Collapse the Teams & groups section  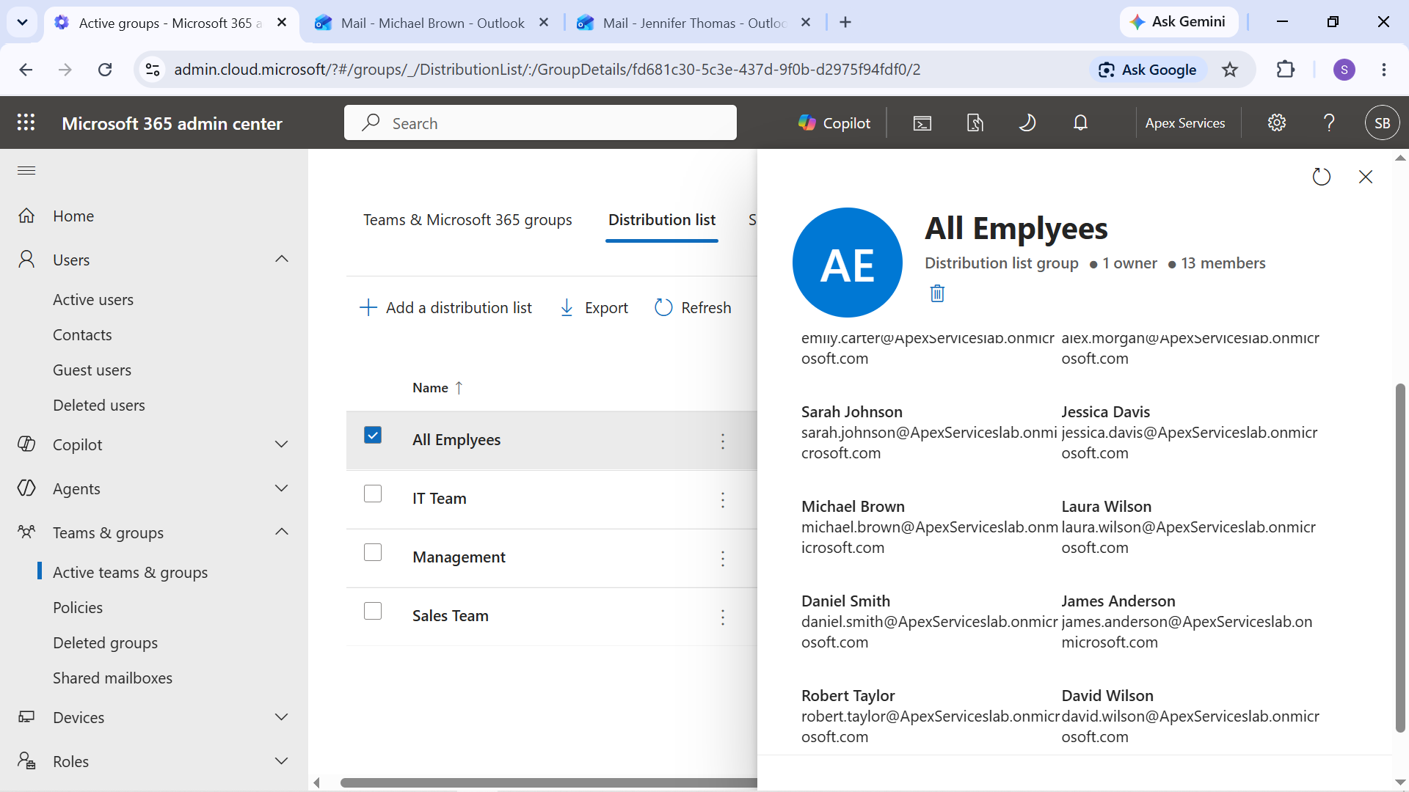(x=282, y=532)
